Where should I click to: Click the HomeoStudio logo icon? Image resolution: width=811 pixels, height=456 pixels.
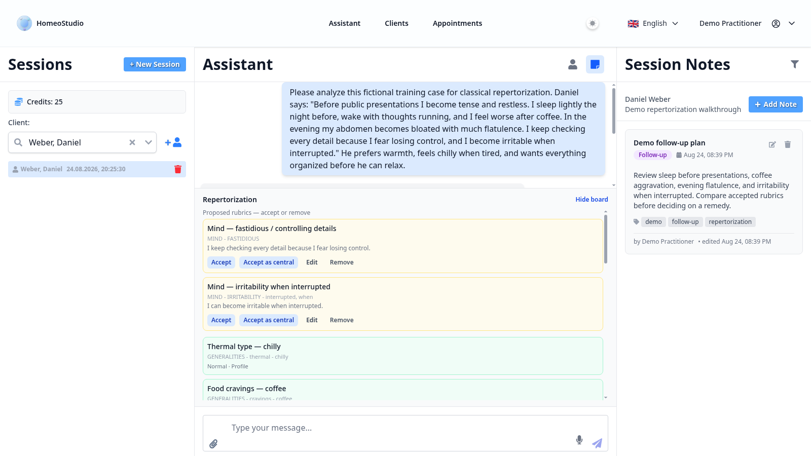[x=24, y=23]
